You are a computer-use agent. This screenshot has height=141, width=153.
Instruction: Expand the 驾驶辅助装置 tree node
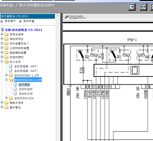coord(2,52)
